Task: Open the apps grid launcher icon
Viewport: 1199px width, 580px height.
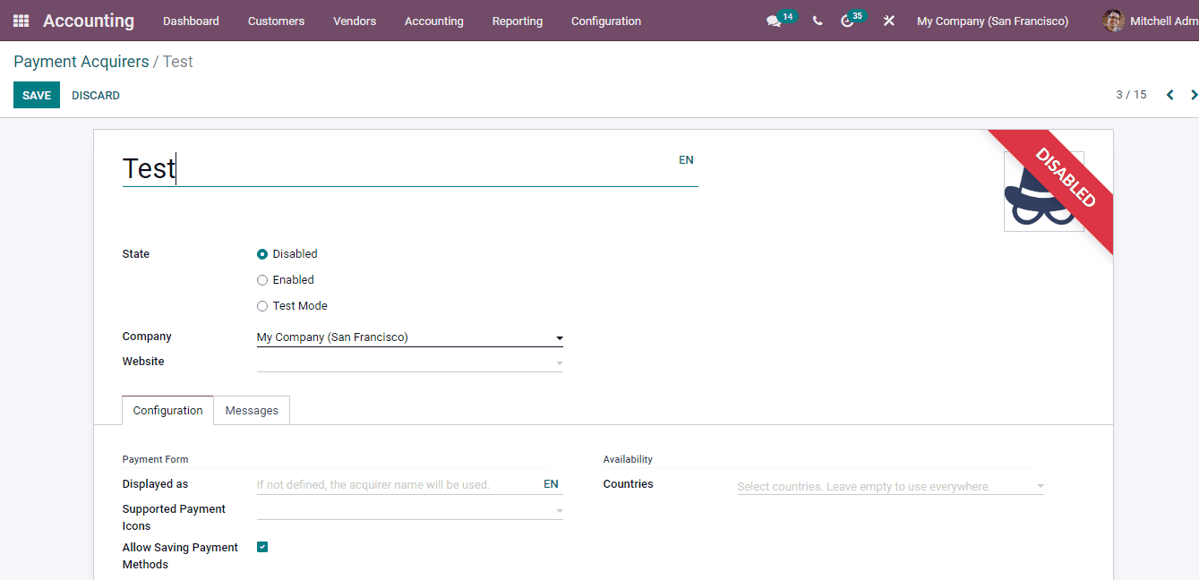Action: 20,21
